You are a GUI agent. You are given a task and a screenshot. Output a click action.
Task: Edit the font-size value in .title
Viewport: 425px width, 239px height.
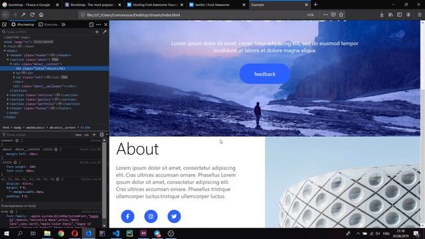coord(30,171)
